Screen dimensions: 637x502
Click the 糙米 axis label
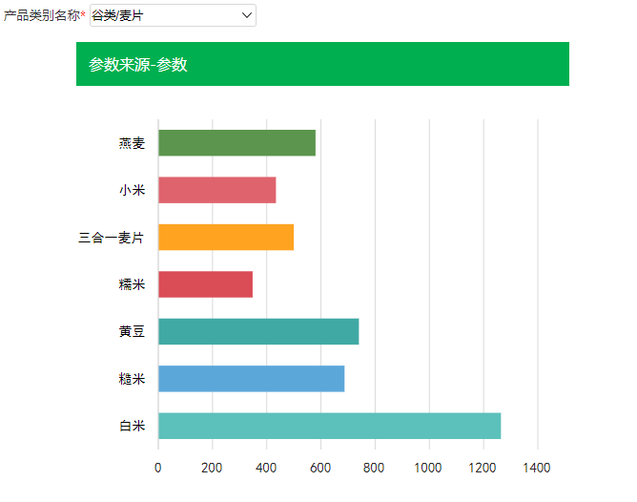(x=132, y=379)
